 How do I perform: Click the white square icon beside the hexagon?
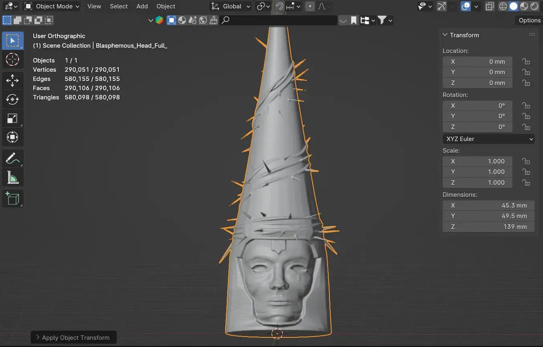click(x=172, y=20)
